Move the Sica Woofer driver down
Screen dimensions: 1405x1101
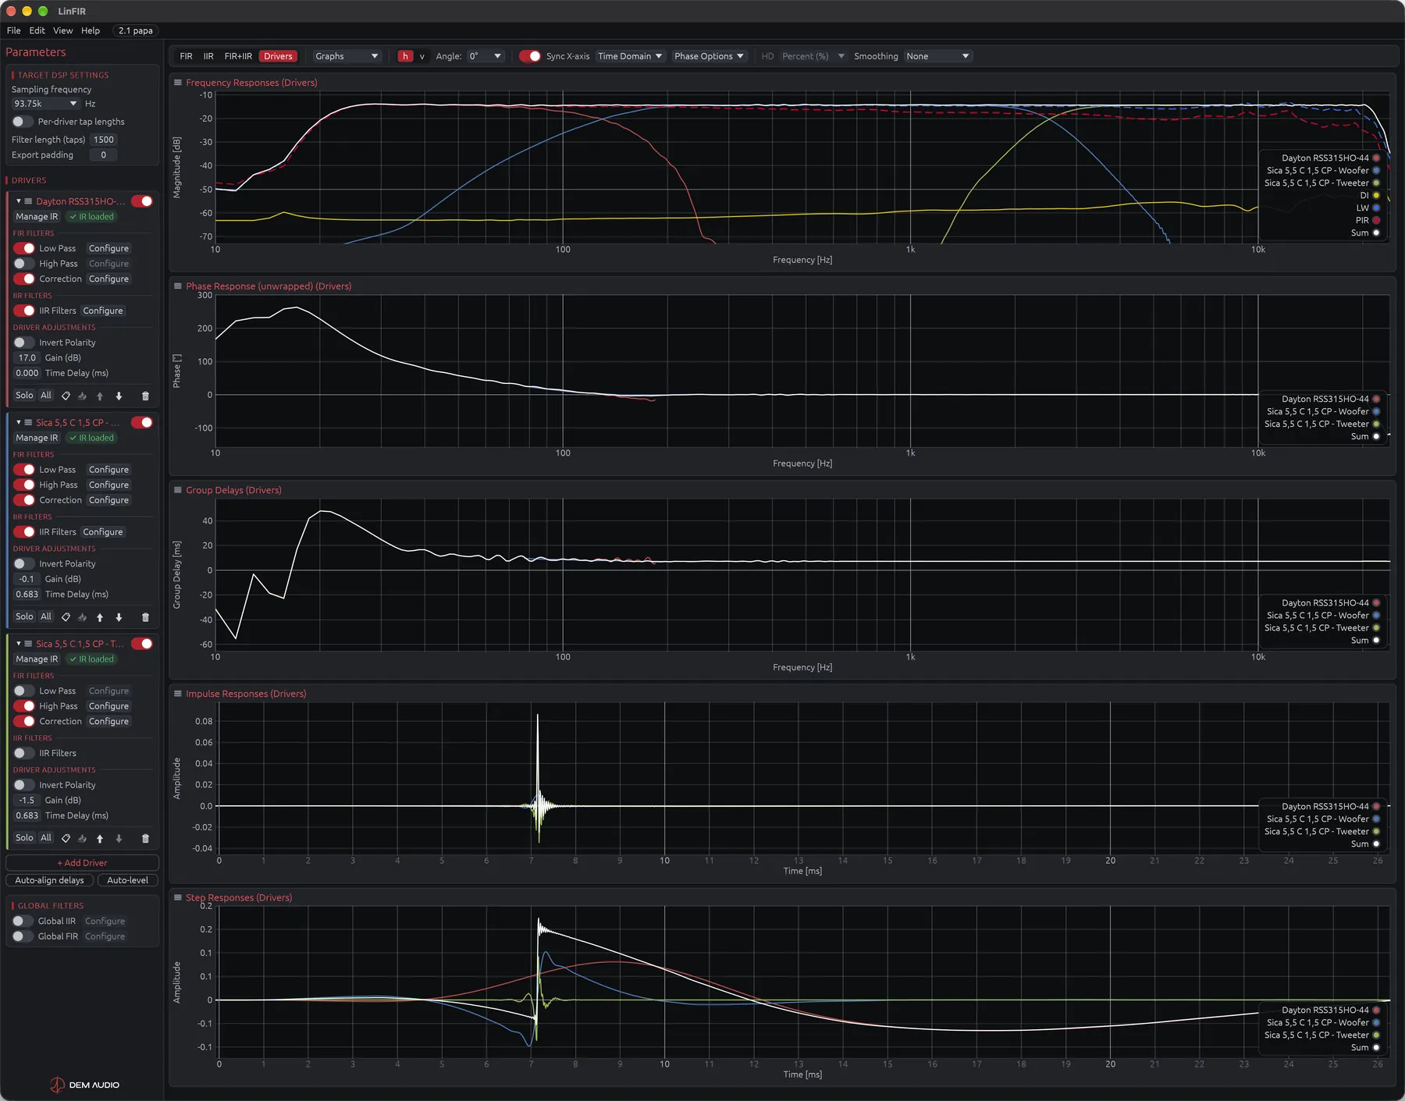[119, 617]
